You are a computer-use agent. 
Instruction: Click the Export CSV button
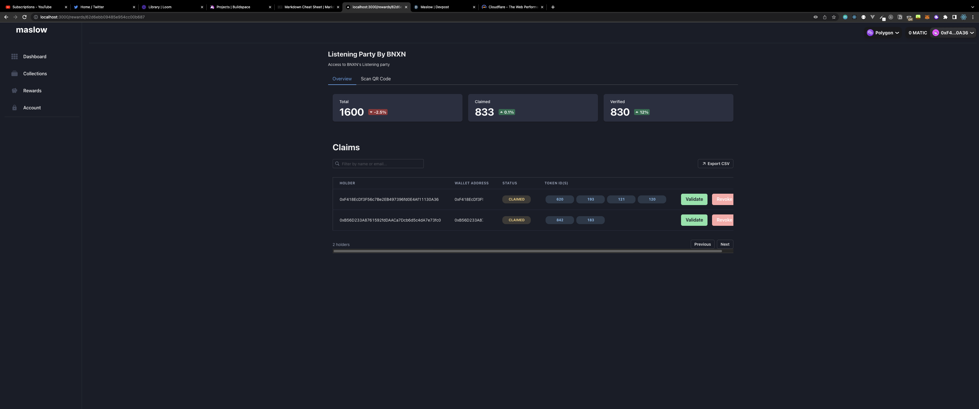[715, 164]
